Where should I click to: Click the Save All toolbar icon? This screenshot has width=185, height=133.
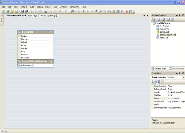click(x=26, y=11)
